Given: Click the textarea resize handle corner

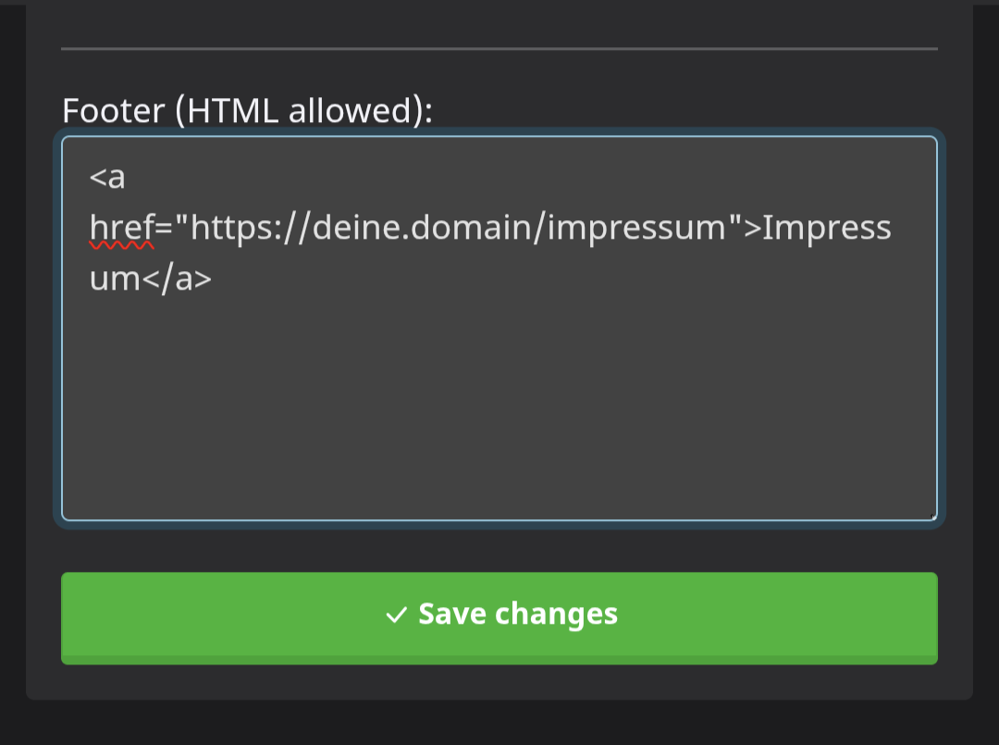Looking at the screenshot, I should click(x=932, y=515).
